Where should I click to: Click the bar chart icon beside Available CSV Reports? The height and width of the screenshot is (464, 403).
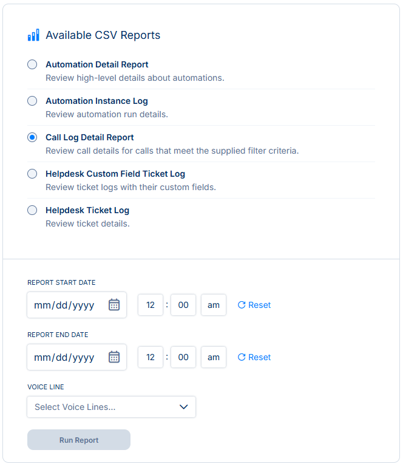[33, 35]
